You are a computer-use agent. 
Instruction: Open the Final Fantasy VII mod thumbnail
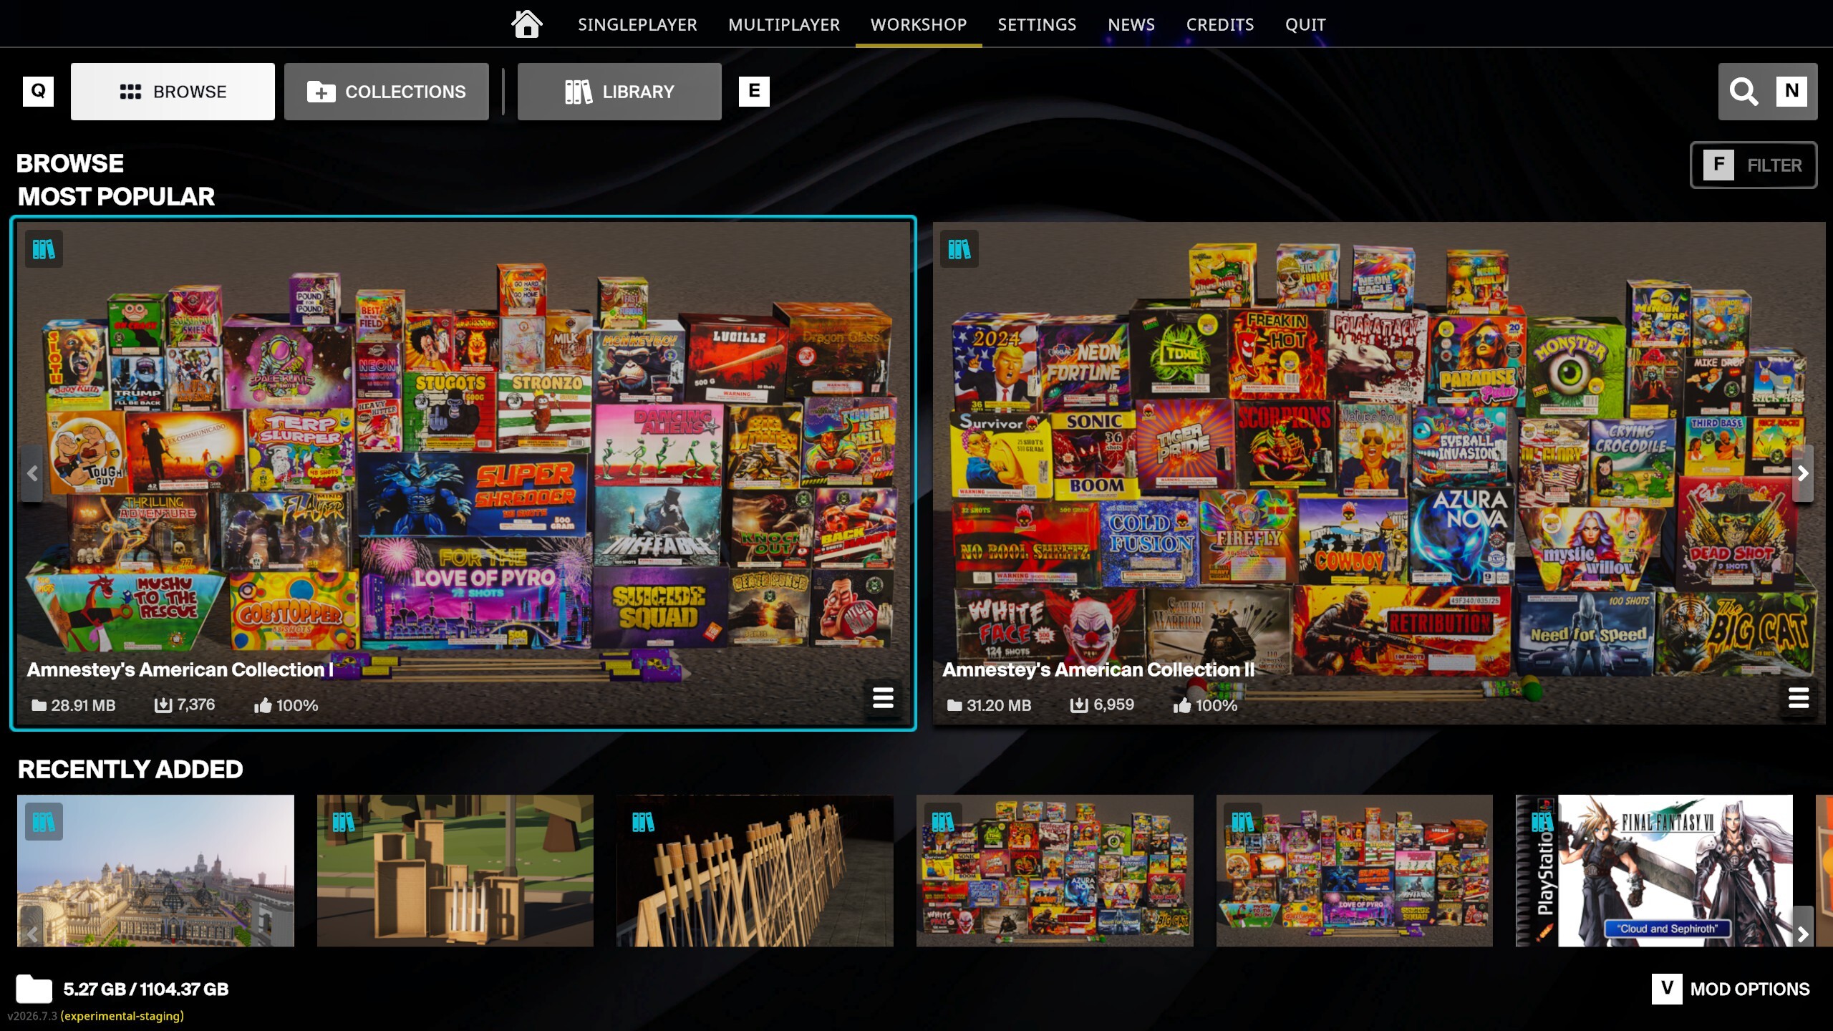point(1654,871)
